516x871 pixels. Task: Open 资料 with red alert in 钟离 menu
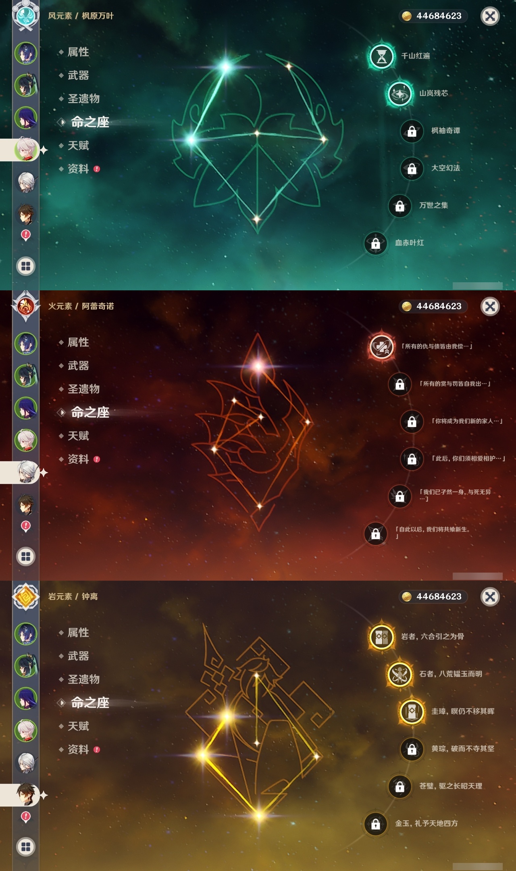tap(79, 750)
